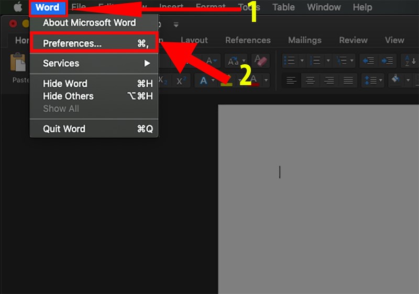Close the Word document window

[x=13, y=23]
